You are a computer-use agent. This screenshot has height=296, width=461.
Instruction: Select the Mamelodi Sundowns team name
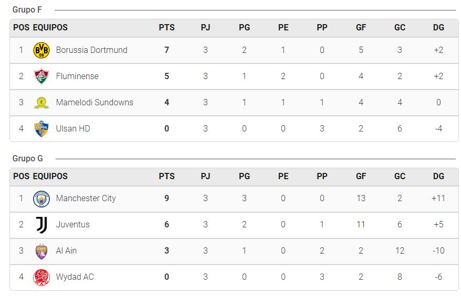95,102
